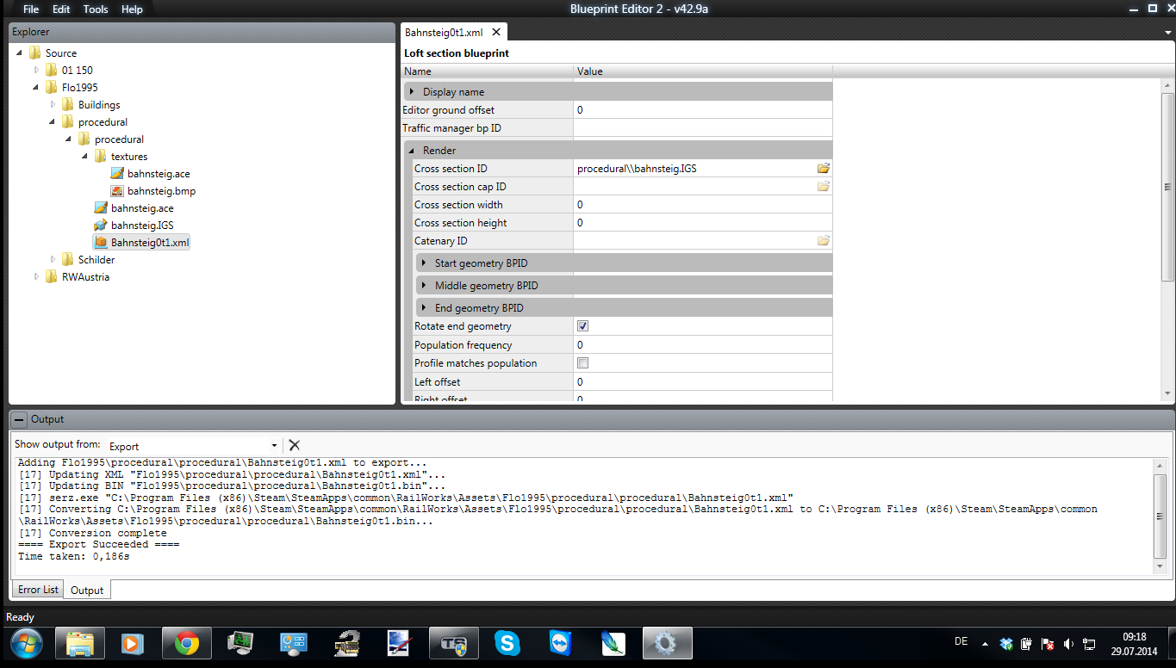Collapse the Output panel with the minus button
1176x668 pixels.
[x=20, y=419]
